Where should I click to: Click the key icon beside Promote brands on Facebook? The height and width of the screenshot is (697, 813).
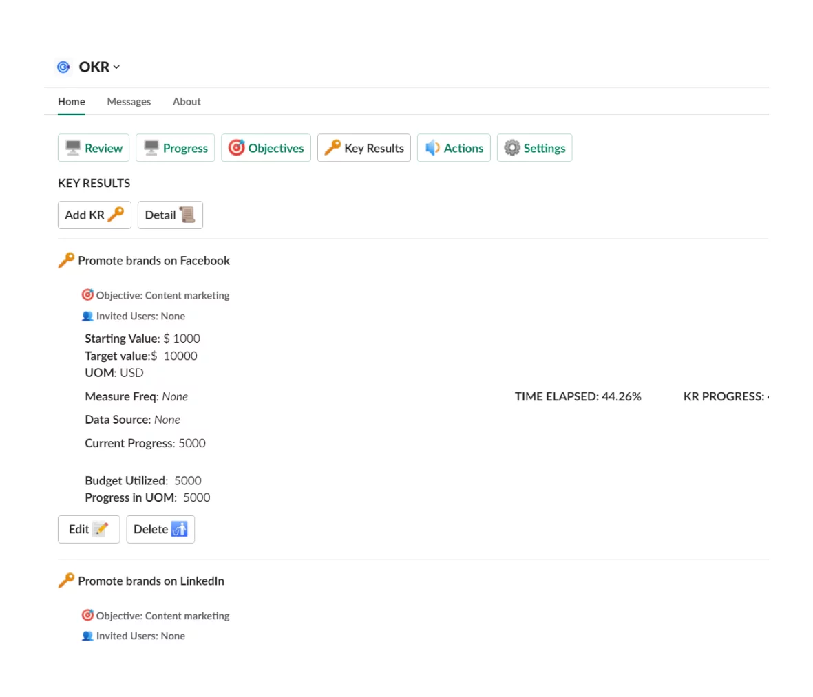65,260
